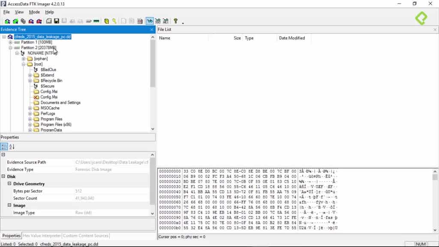
Task: Click the Remove Evidence Item icon
Action: (31, 21)
